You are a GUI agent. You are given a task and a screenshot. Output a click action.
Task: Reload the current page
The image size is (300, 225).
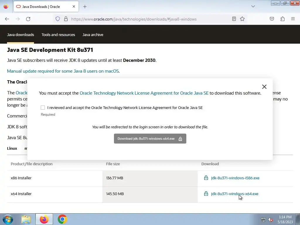(28, 19)
